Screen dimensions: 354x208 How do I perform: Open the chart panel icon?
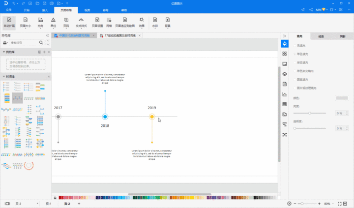[x=285, y=94]
